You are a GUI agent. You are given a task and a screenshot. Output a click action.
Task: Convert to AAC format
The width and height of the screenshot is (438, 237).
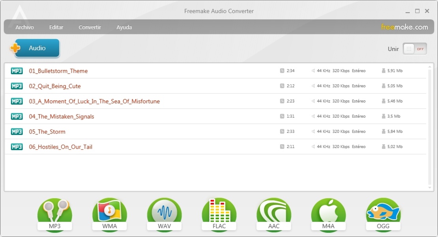pos(274,215)
